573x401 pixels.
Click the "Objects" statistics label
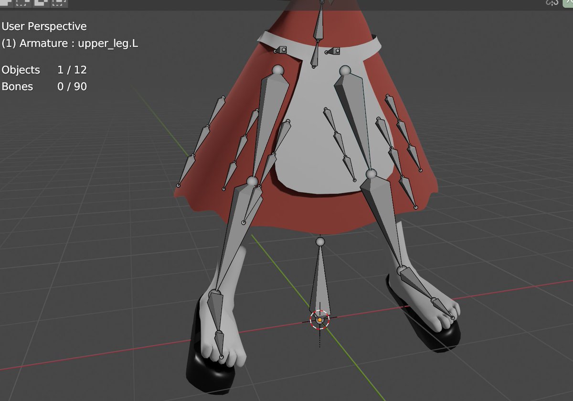pyautogui.click(x=21, y=70)
